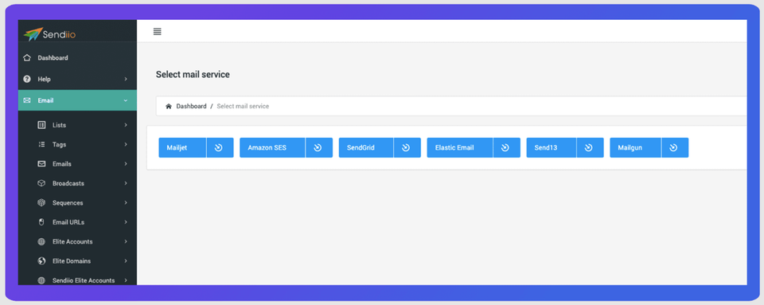764x305 pixels.
Task: Open the Help menu item
Action: (77, 79)
